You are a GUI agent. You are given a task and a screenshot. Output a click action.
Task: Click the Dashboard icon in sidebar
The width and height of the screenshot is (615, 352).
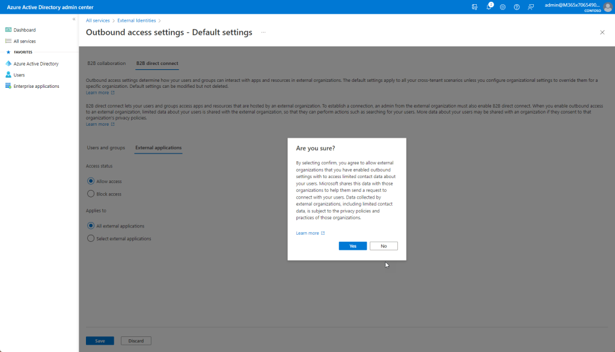tap(8, 29)
